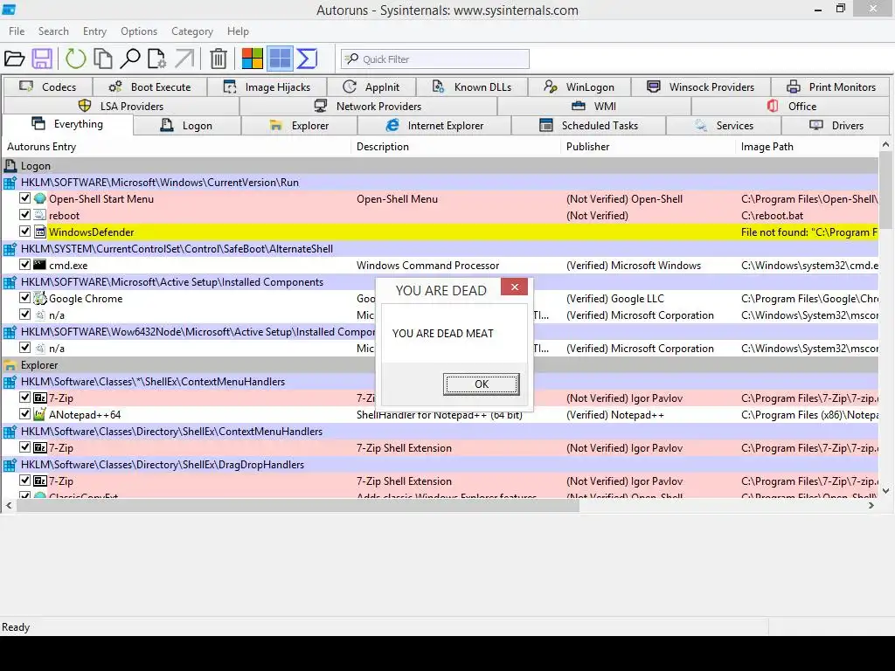Click inside the Quick Filter field

point(435,59)
